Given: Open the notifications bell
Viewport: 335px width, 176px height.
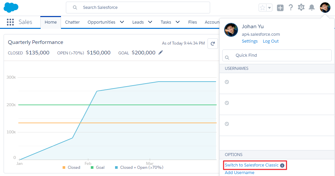Looking at the screenshot, I should 312,8.
